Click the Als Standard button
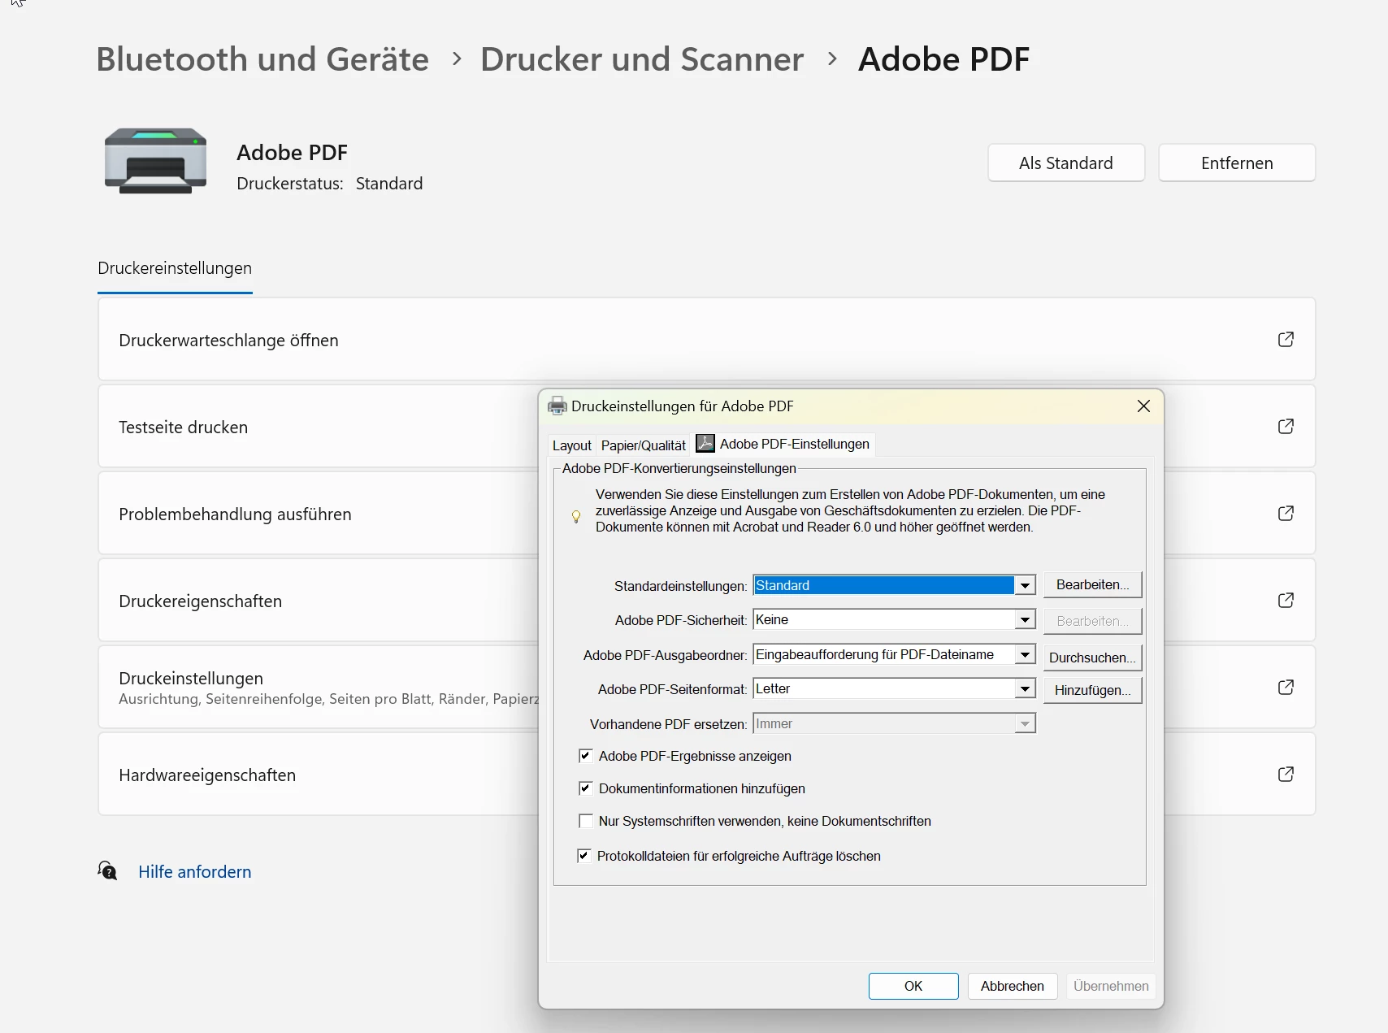The height and width of the screenshot is (1033, 1388). point(1066,163)
